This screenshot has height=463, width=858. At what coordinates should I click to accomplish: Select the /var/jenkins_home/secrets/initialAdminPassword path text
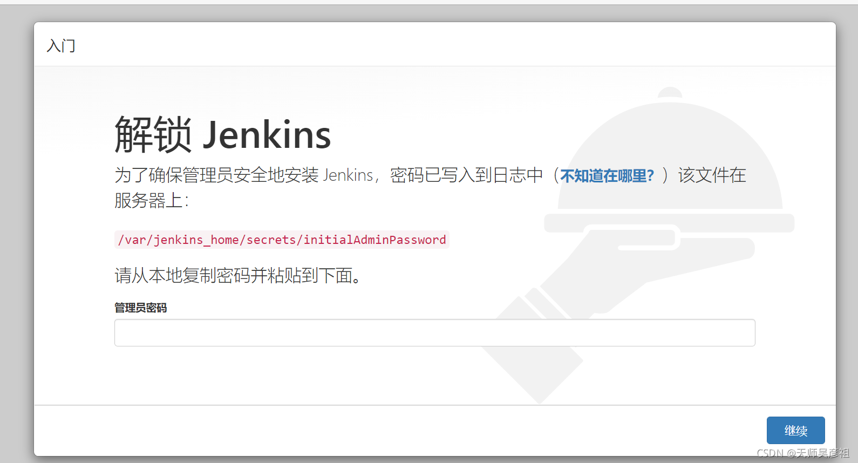(282, 240)
